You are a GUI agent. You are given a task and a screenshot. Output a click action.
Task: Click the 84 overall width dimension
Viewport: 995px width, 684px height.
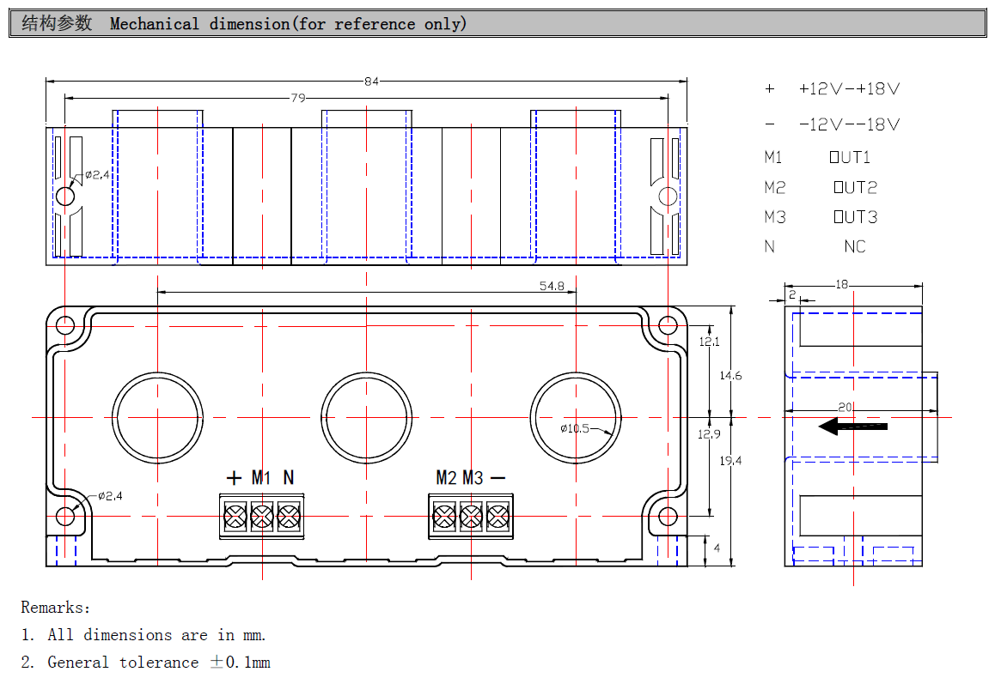pos(371,82)
